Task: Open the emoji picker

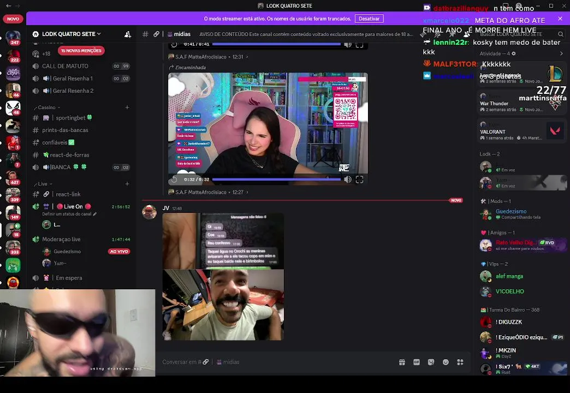Action: (x=446, y=362)
